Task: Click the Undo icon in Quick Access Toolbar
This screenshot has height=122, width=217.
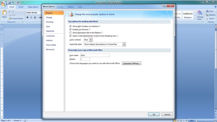Action: coord(13,2)
